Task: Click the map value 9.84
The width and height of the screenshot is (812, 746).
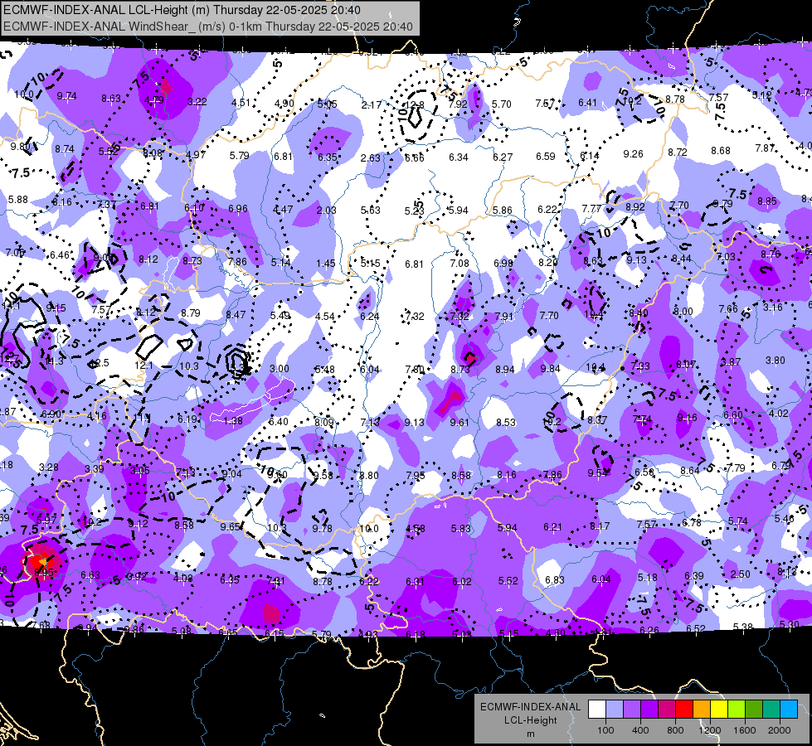Action: (x=551, y=368)
